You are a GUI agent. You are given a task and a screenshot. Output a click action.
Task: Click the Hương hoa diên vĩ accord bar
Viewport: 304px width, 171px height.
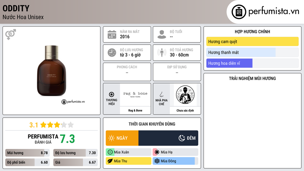pyautogui.click(x=252, y=63)
